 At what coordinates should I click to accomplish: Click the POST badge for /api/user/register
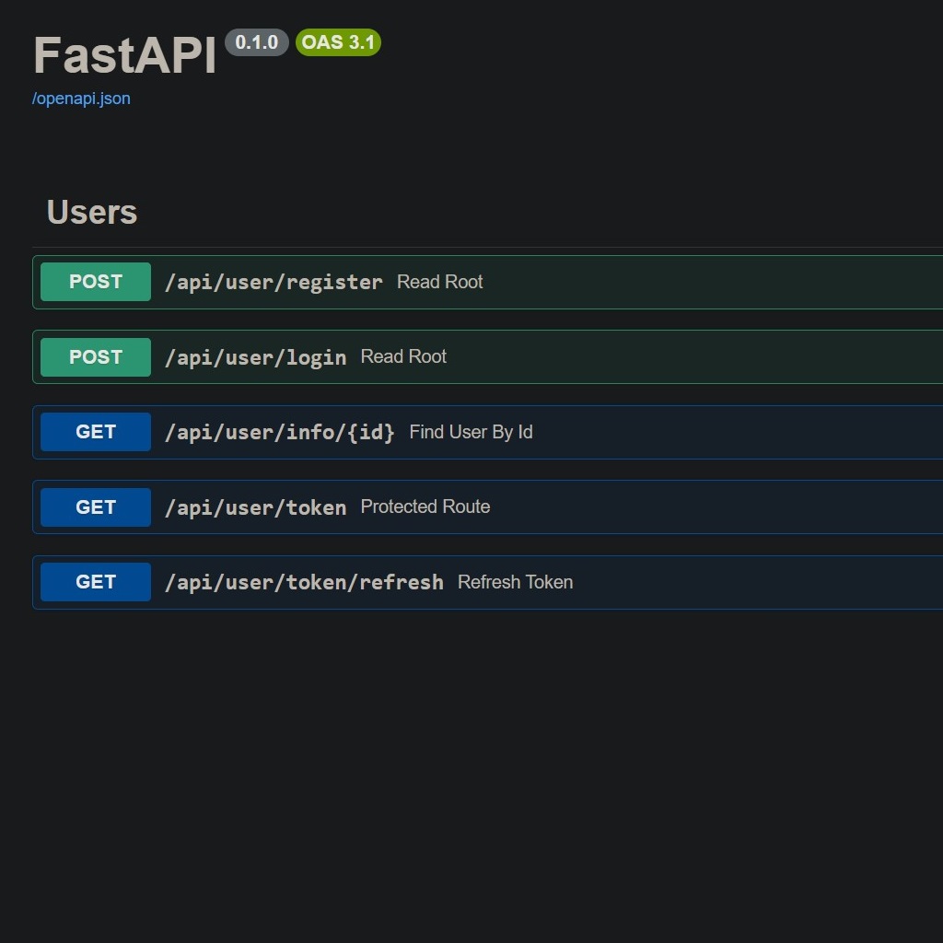(96, 282)
